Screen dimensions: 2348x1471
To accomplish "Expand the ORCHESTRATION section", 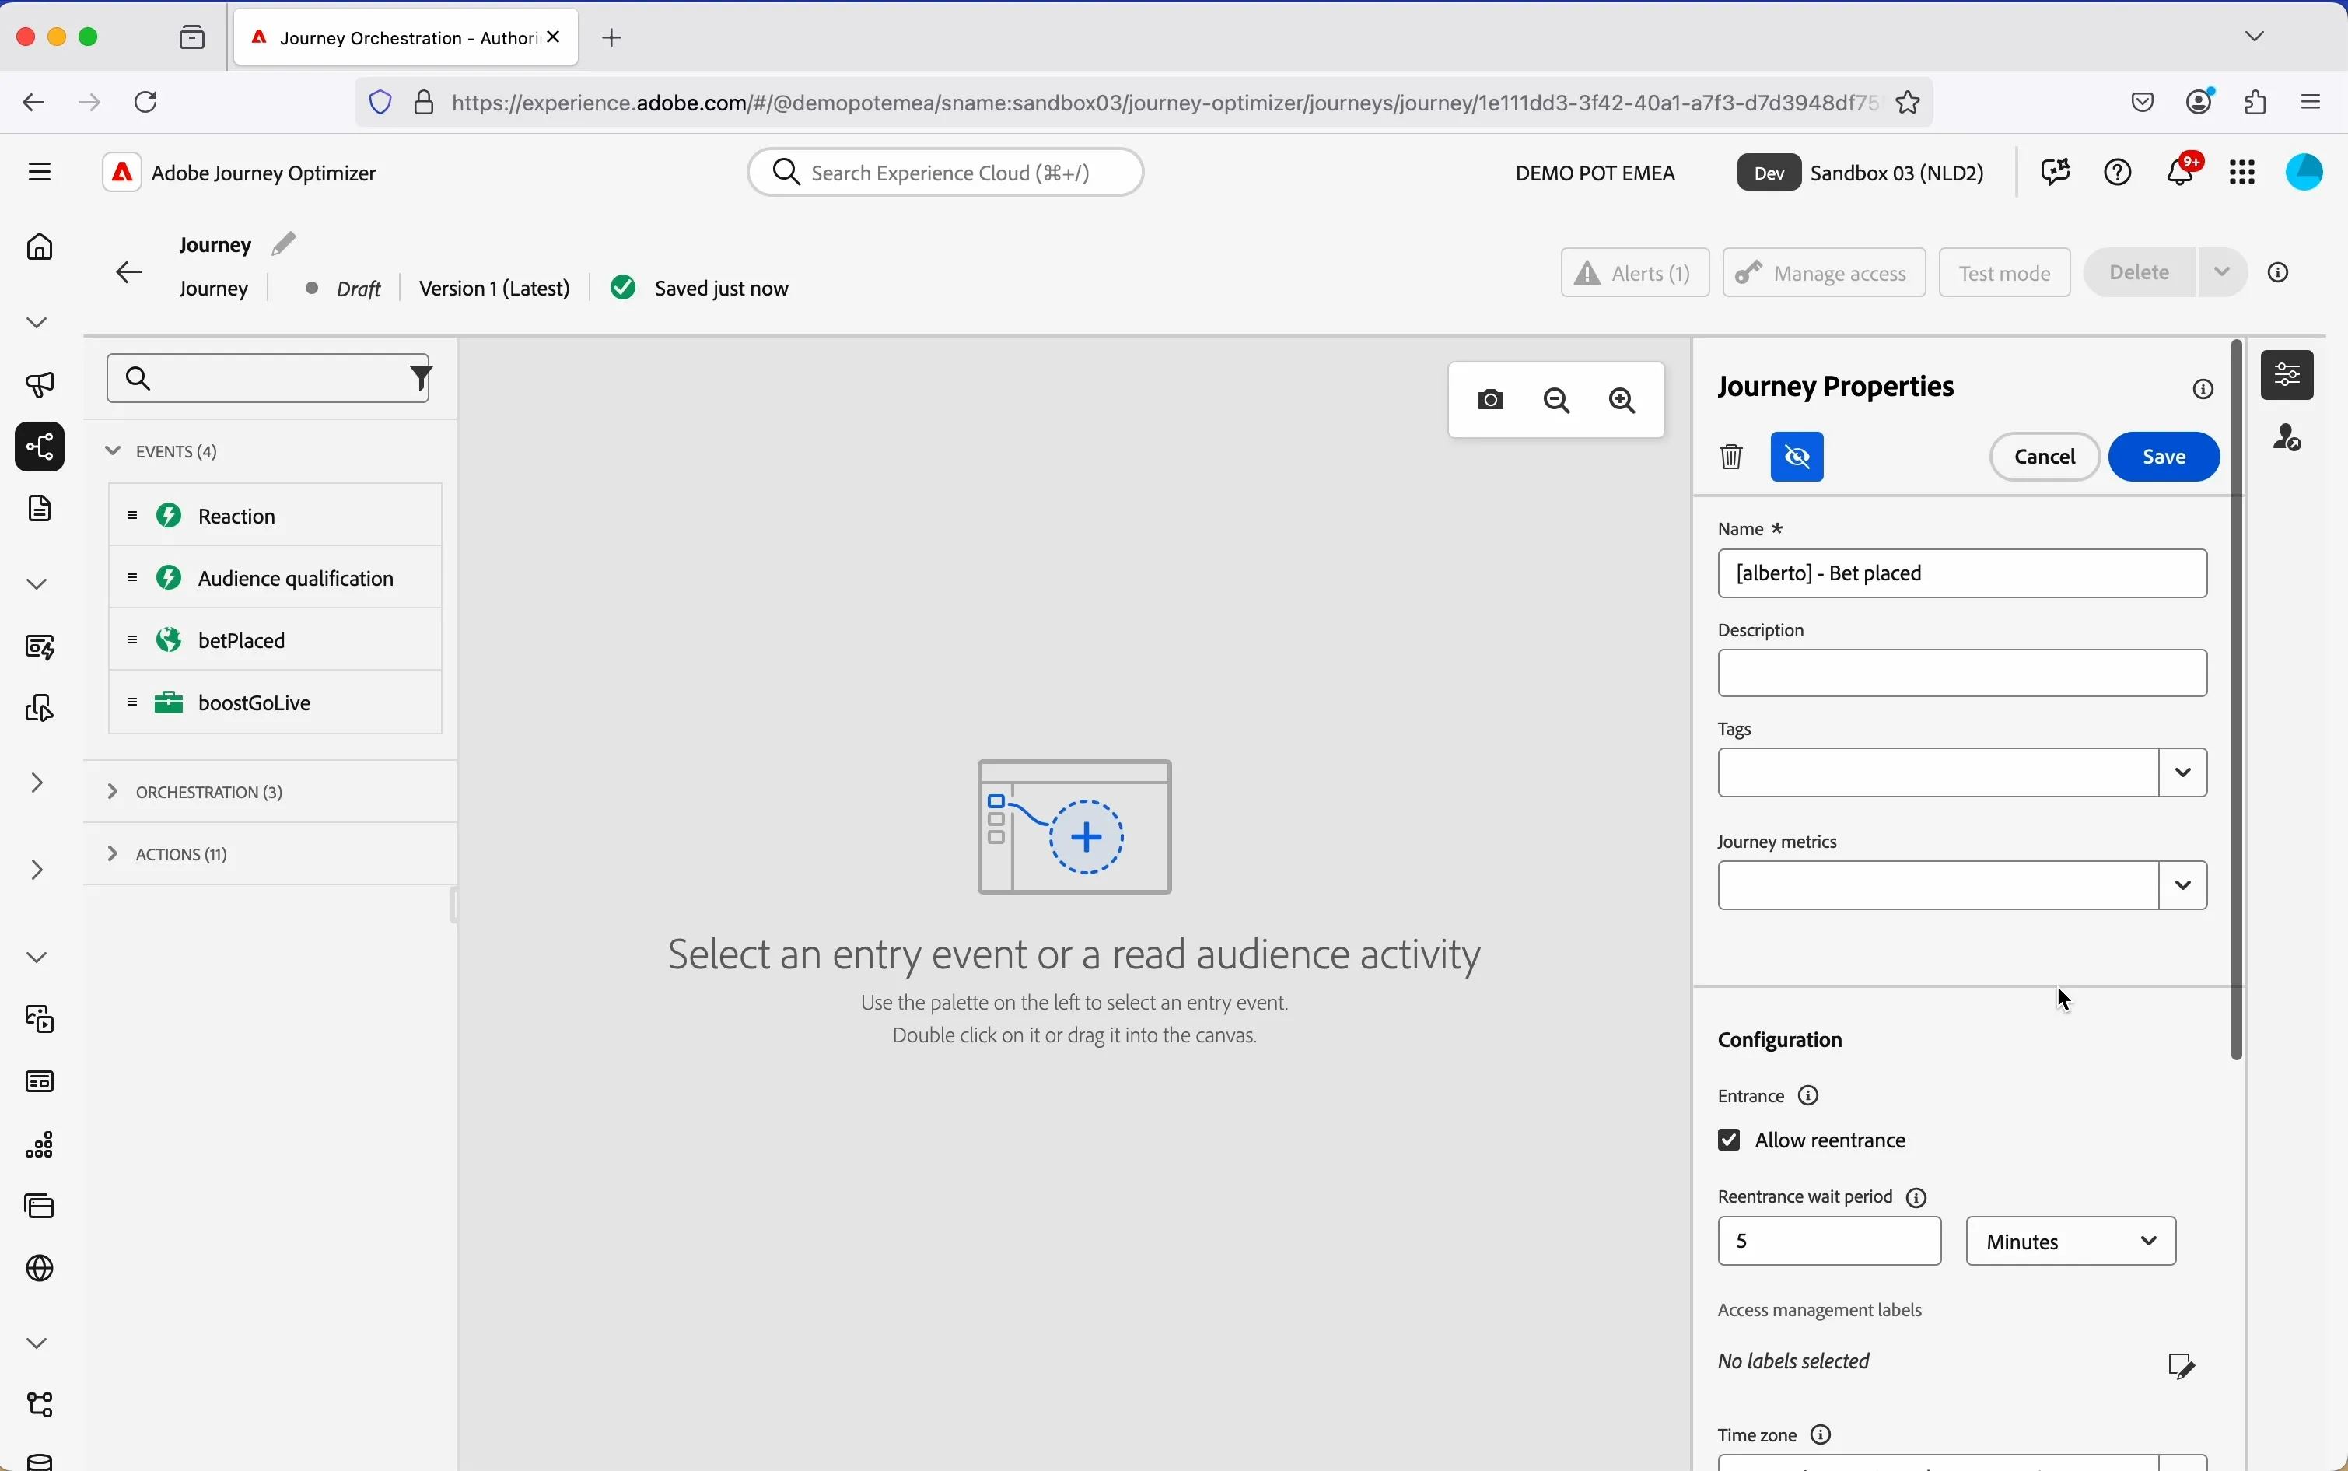I will 114,792.
